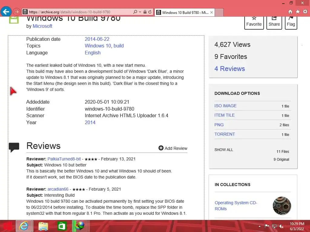
Task: Expand the address bar dropdown arrow
Action: [140, 12]
